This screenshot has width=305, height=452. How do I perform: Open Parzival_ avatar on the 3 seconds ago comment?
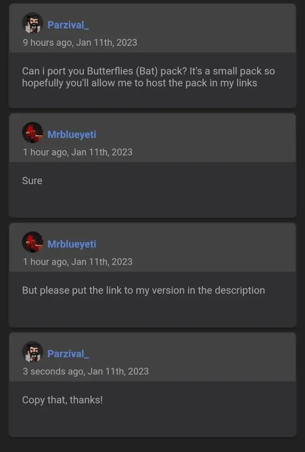click(x=33, y=351)
